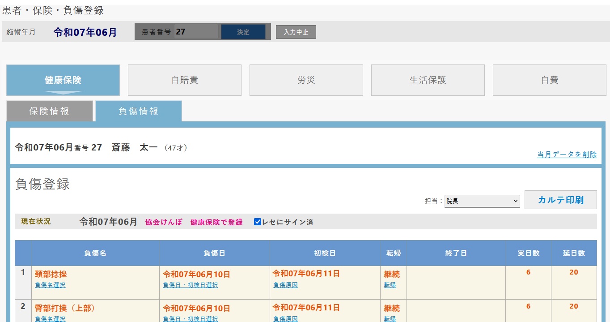Open the カルテ印刷 print button
The height and width of the screenshot is (322, 610).
[x=561, y=199]
